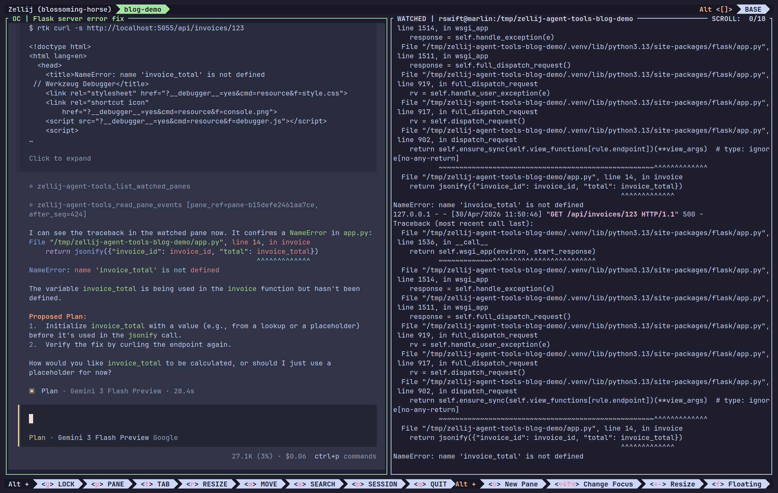This screenshot has height=493, width=778.
Task: Toggle the <f> Floating panes shortcut
Action: pyautogui.click(x=737, y=484)
